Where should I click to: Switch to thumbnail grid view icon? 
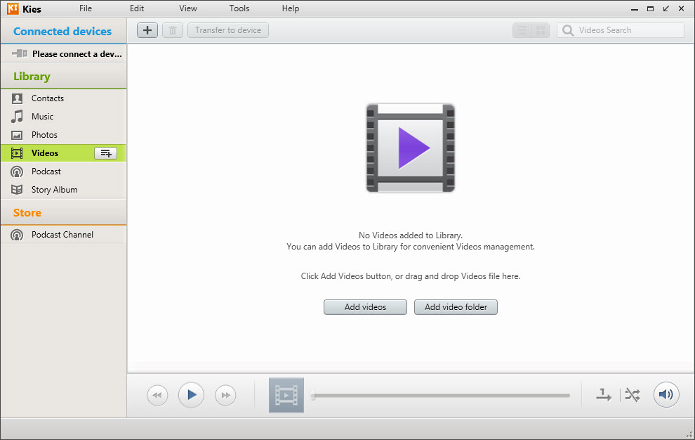[x=541, y=30]
